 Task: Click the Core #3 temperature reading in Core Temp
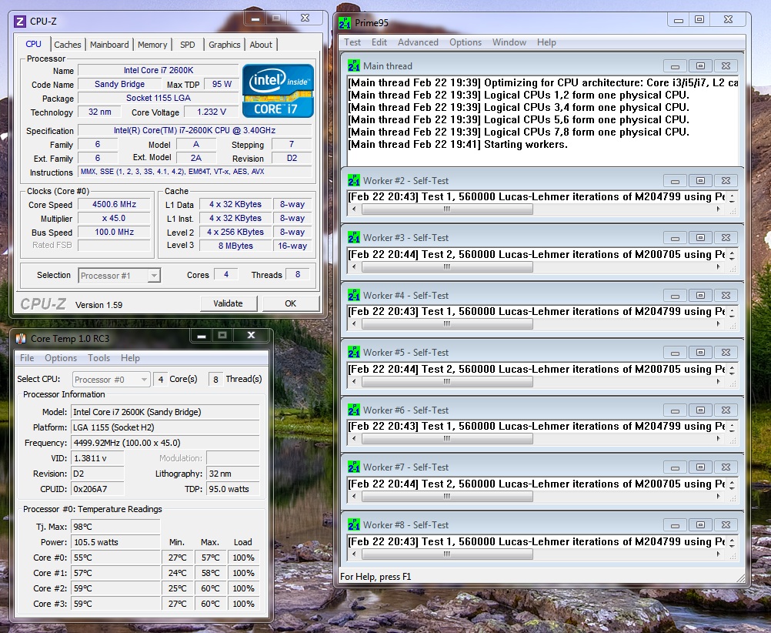point(116,604)
